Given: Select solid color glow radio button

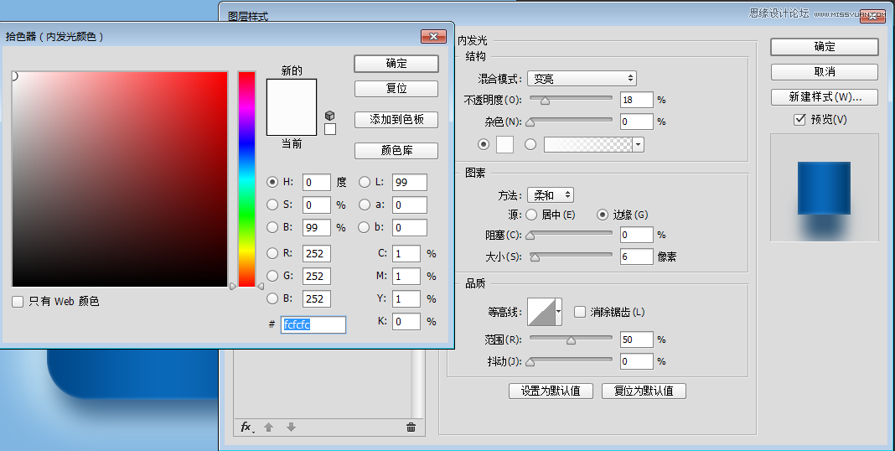Looking at the screenshot, I should click(484, 144).
